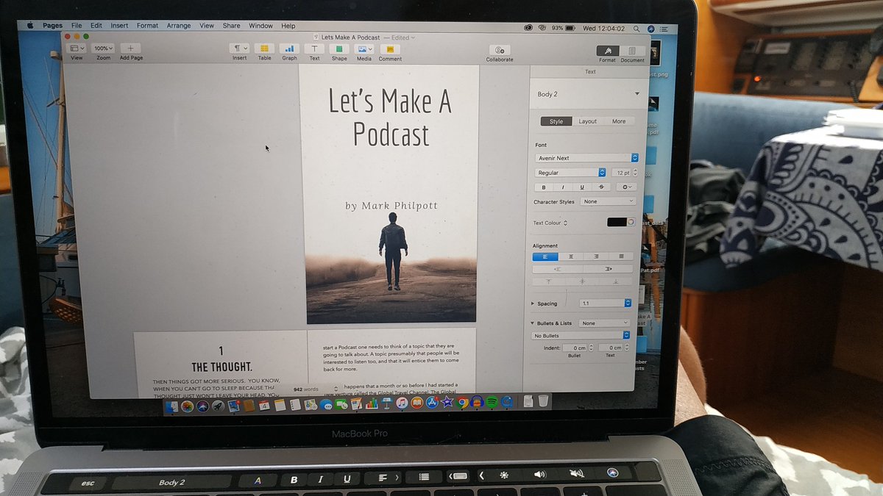Click the Collaborate toolbar button
883x496 pixels.
[x=500, y=49]
